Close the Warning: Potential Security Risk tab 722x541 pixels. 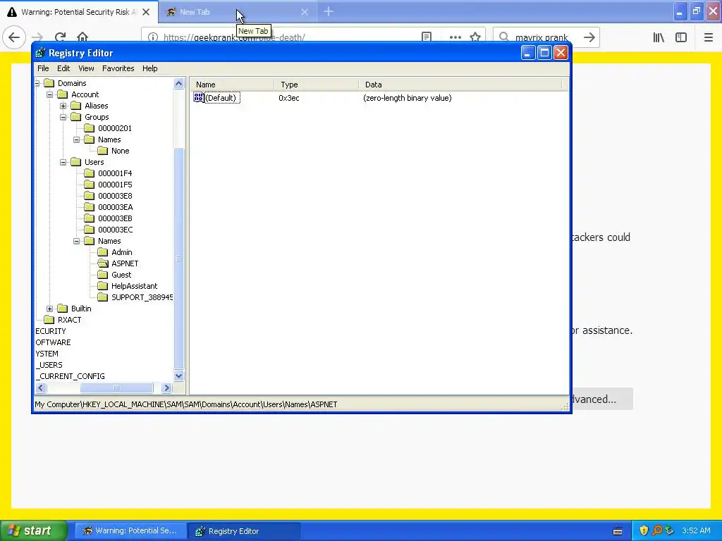146,12
